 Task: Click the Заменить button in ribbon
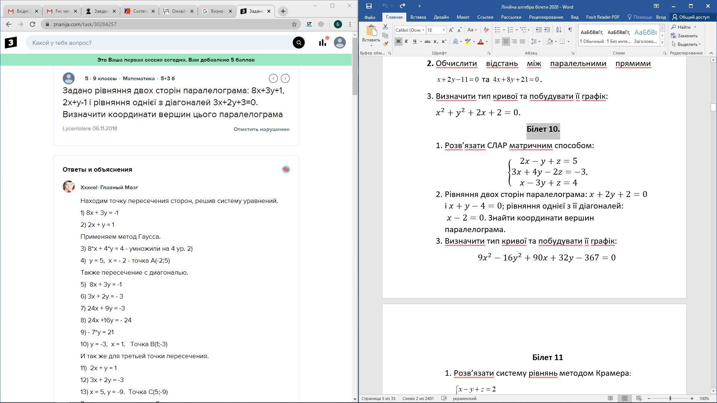(684, 36)
